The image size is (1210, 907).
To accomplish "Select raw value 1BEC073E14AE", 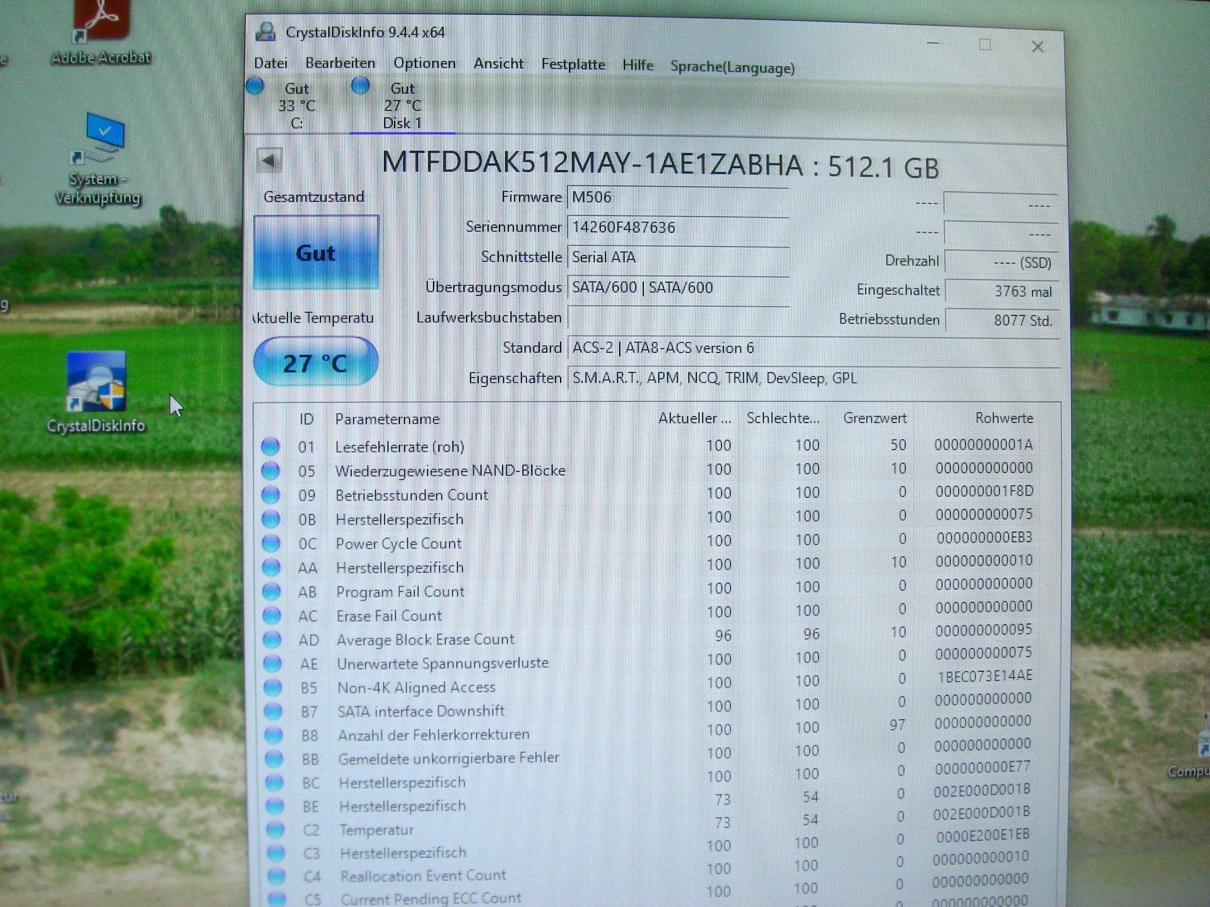I will [x=985, y=676].
